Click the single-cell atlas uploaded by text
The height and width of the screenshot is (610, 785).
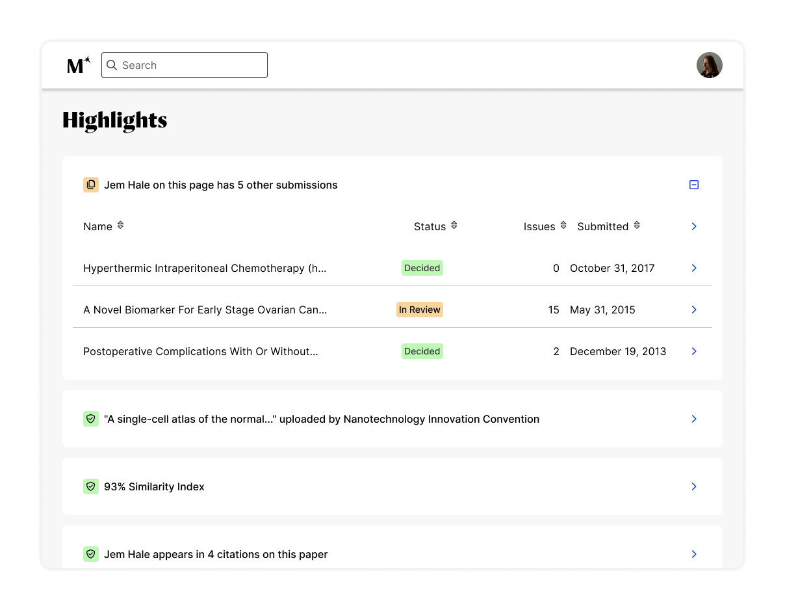[x=322, y=419]
